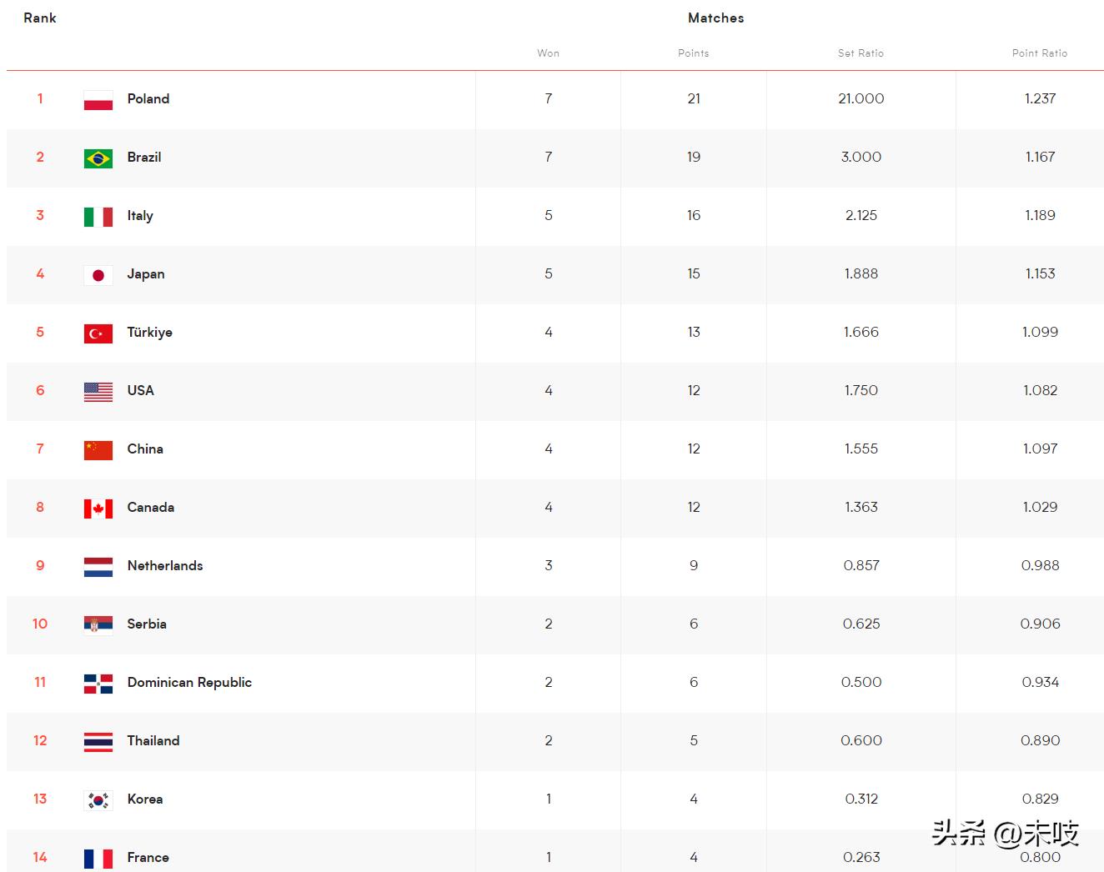Image resolution: width=1104 pixels, height=872 pixels.
Task: Click the Serbia flag icon
Action: pos(98,624)
